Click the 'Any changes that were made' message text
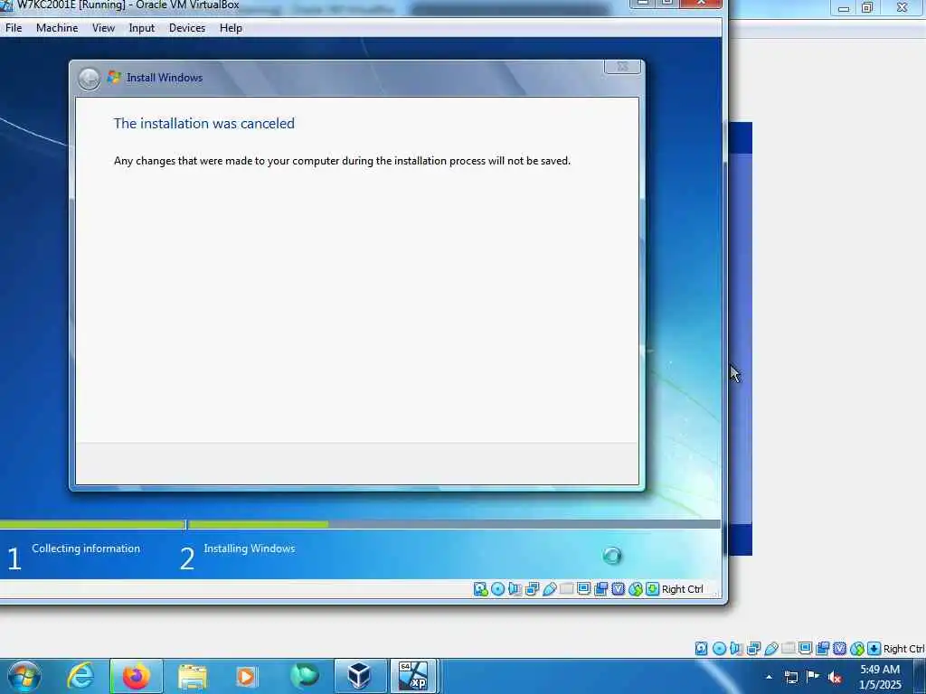The height and width of the screenshot is (694, 926). tap(342, 161)
